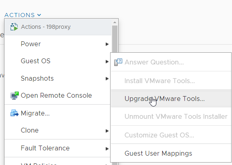
Task: Expand the Power submenu arrow
Action: 107,44
